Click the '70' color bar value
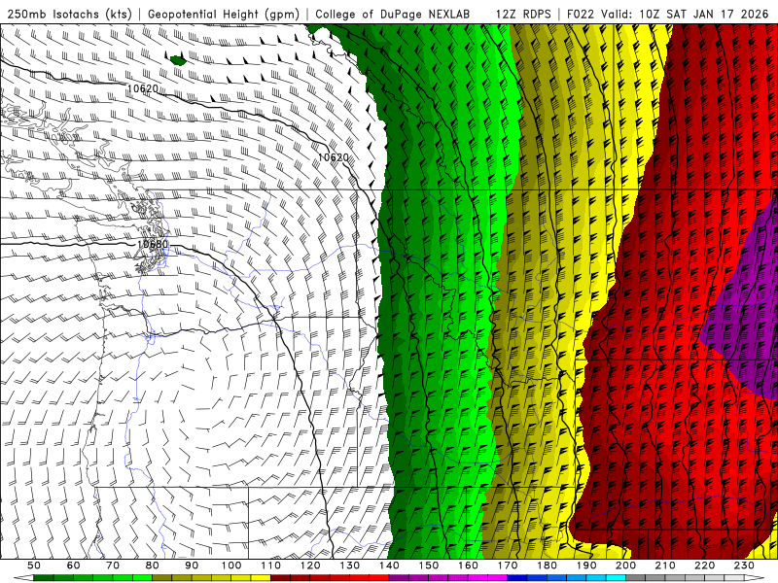 tap(113, 566)
